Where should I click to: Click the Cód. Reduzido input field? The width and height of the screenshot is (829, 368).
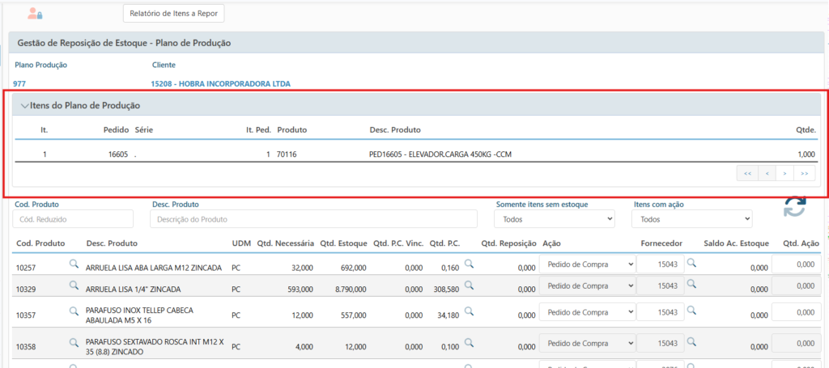click(x=73, y=219)
